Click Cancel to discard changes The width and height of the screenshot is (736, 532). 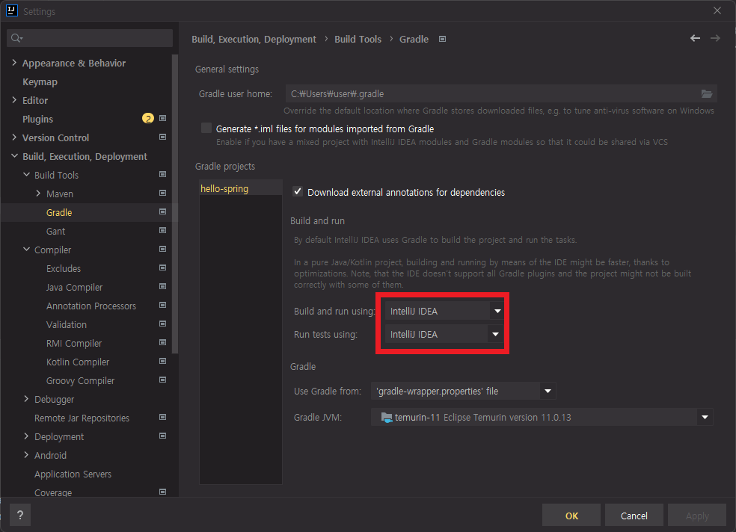634,516
